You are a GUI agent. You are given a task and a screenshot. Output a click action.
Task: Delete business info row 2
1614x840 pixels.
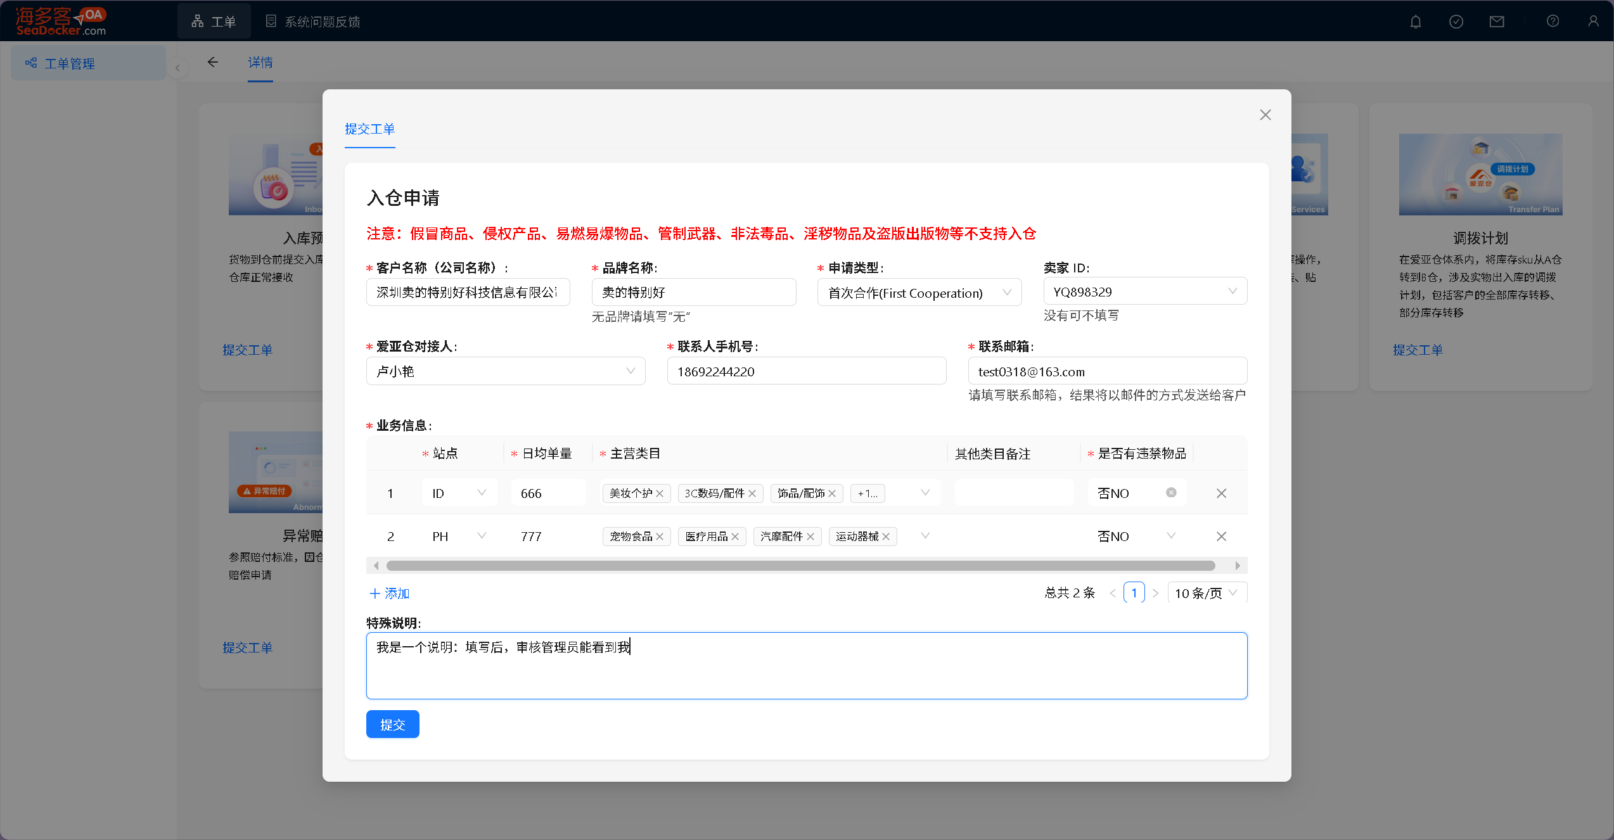coord(1221,537)
